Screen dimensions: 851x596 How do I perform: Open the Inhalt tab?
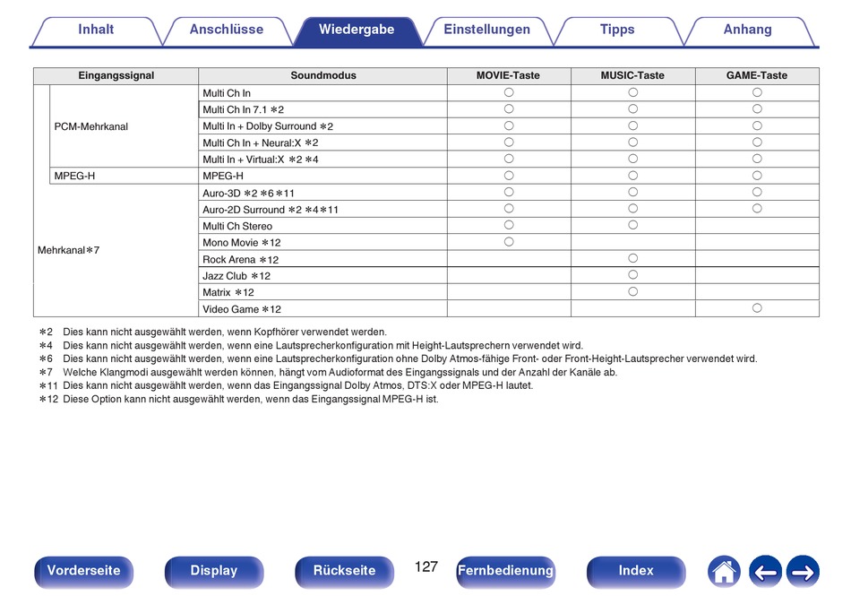pyautogui.click(x=96, y=30)
